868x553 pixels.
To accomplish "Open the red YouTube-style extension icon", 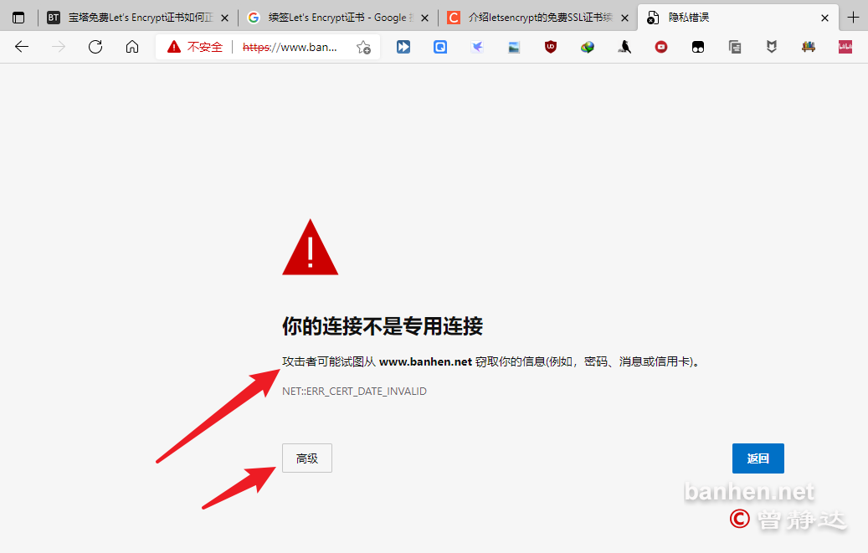I will point(661,47).
